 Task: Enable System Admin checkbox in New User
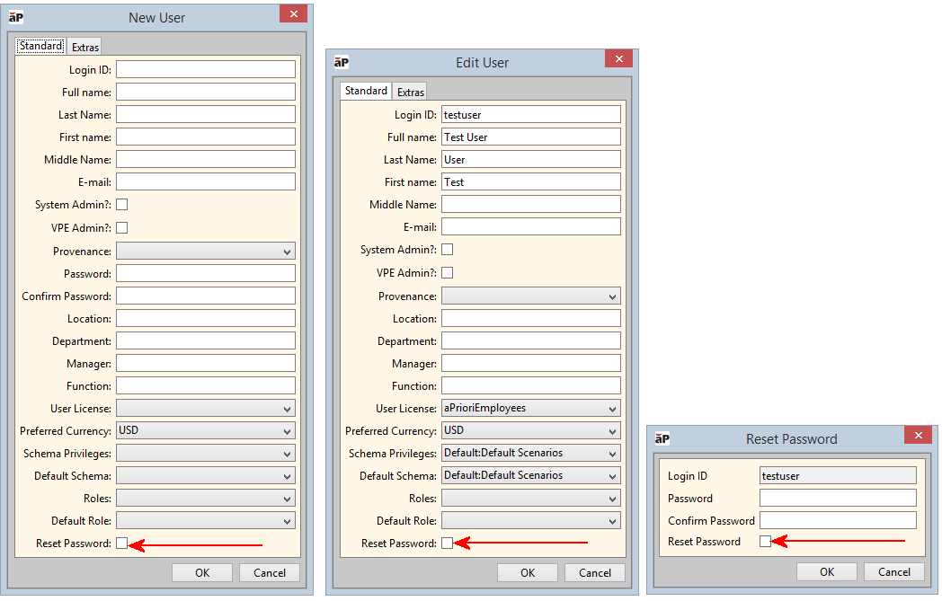[x=122, y=205]
